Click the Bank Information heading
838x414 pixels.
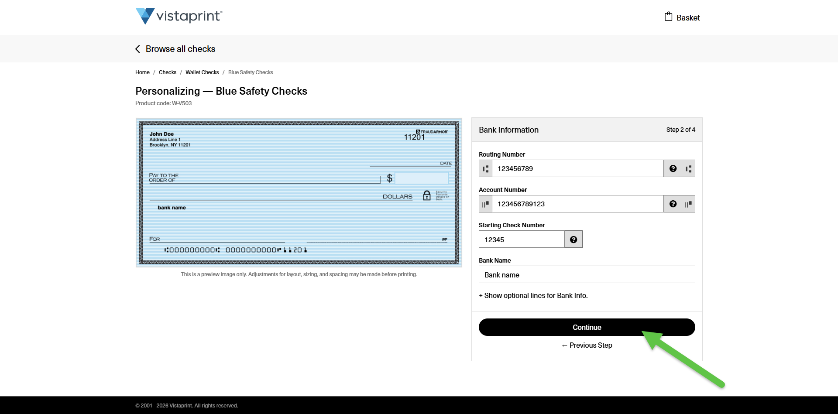coord(508,130)
